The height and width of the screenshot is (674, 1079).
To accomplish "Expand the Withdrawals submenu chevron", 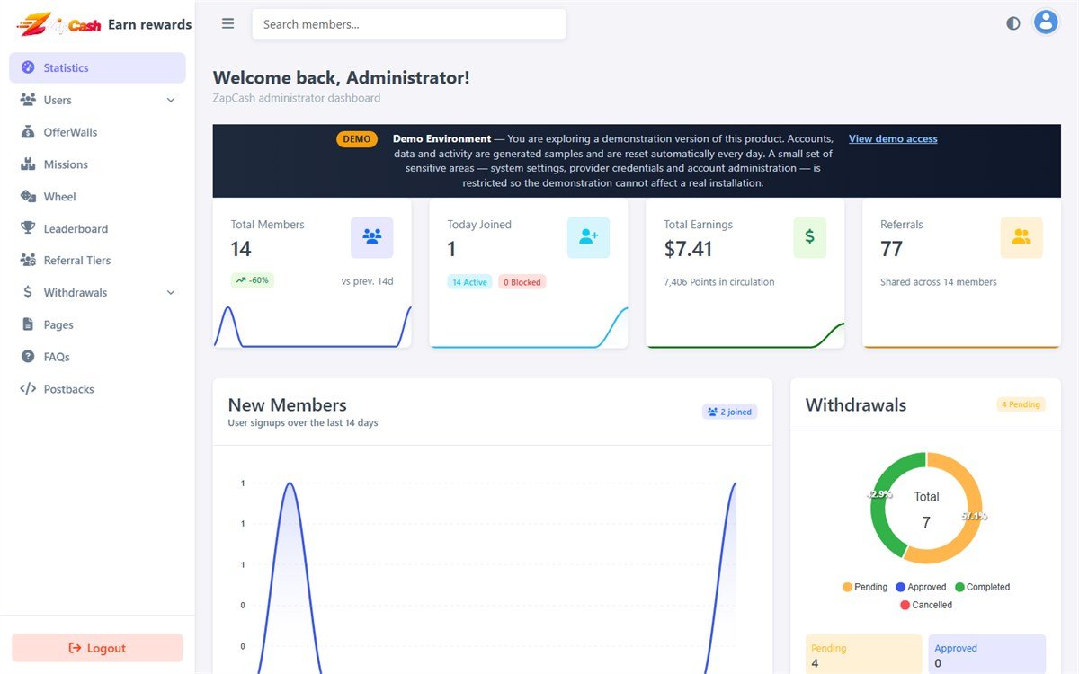I will (x=171, y=292).
